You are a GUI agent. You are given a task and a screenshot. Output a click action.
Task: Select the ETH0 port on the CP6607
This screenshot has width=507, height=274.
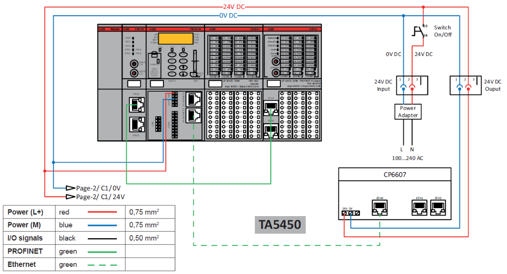380,208
